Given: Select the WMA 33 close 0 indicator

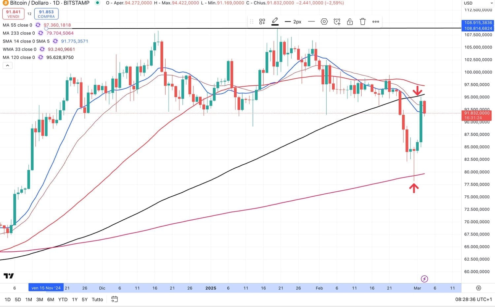Looking at the screenshot, I should coord(19,49).
